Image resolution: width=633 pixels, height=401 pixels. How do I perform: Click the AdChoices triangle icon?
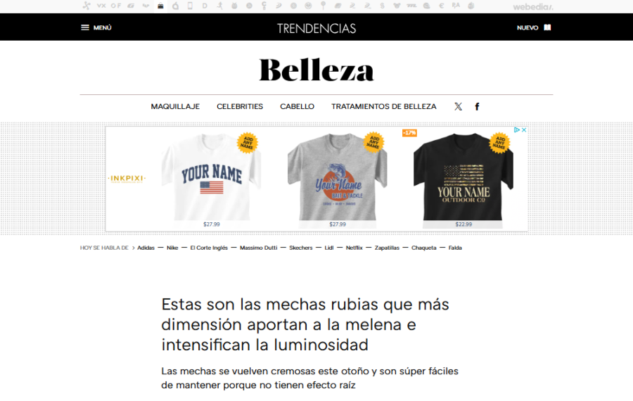coord(516,130)
